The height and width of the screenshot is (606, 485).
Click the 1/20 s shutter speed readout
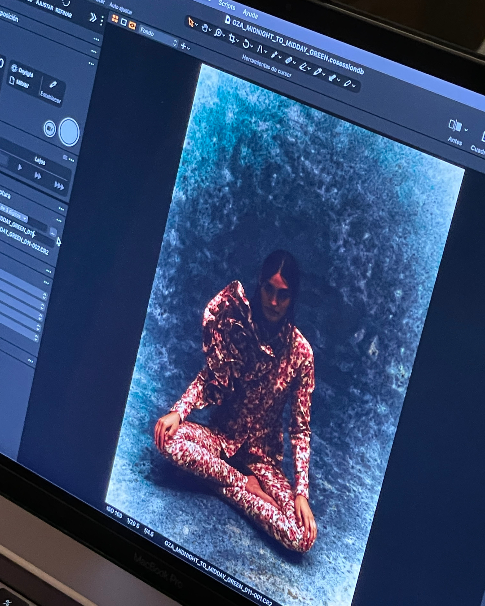[133, 523]
